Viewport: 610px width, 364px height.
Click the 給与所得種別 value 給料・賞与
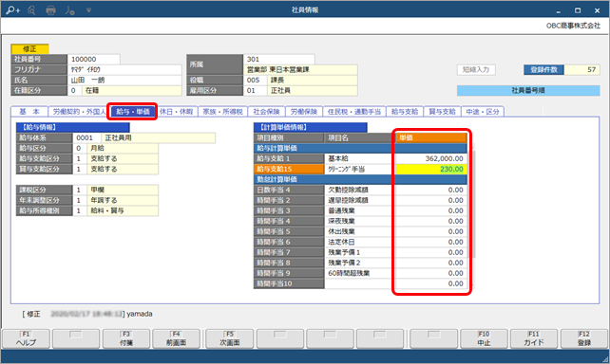[123, 210]
